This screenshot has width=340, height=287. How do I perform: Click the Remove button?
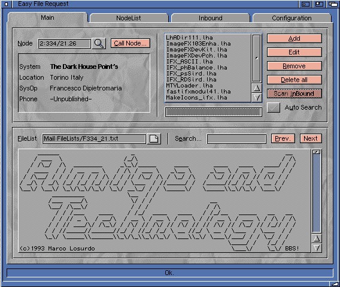coord(295,67)
